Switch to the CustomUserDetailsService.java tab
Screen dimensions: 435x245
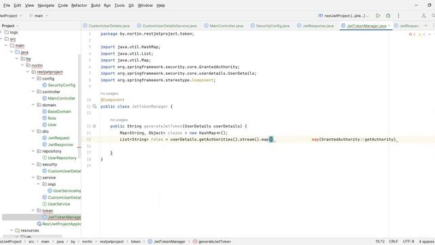point(167,26)
